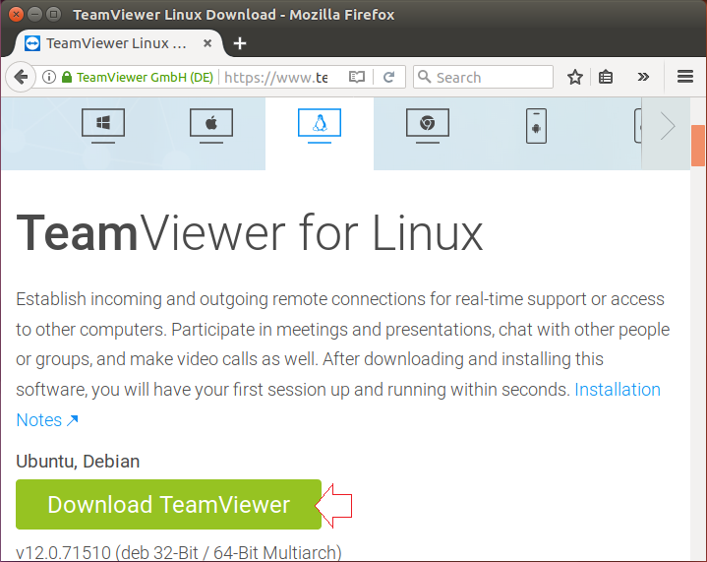The width and height of the screenshot is (707, 562).
Task: Select the macOS Apple platform icon
Action: point(211,126)
